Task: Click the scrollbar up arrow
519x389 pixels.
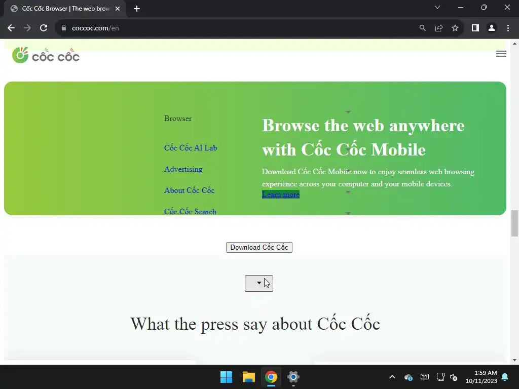Action: 515,44
